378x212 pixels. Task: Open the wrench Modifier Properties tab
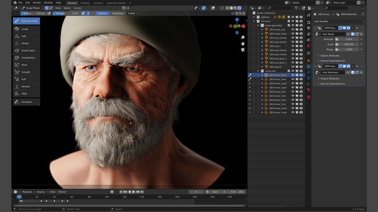tap(309, 66)
